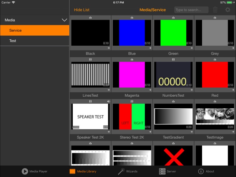This screenshot has height=177, width=236.
Task: Click the arrow icon under Blue thumbnail
Action: [150, 48]
